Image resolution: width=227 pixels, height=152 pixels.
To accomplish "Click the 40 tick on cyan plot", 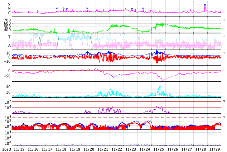I will click(x=8, y=87).
